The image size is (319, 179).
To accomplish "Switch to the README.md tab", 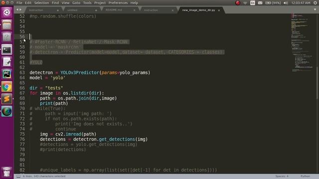I will (x=119, y=10).
